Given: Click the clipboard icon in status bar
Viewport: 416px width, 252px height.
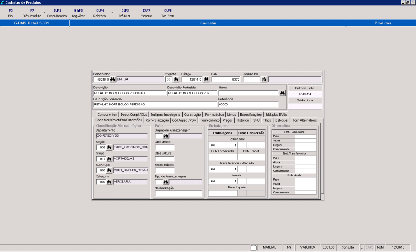Looking at the screenshot, I should (253, 247).
